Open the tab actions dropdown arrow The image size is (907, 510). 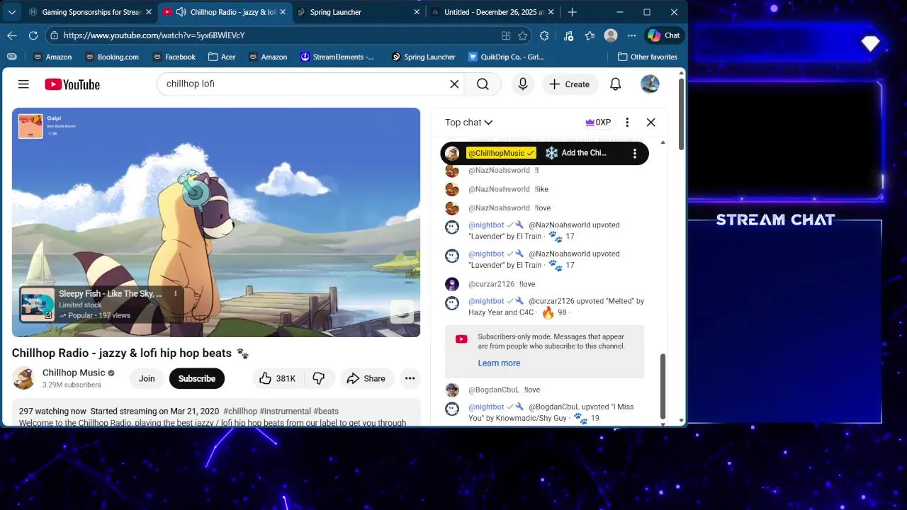coord(11,12)
